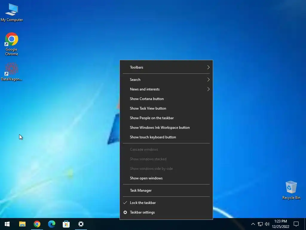
Task: Open the Windows Start button
Action: pos(7,224)
